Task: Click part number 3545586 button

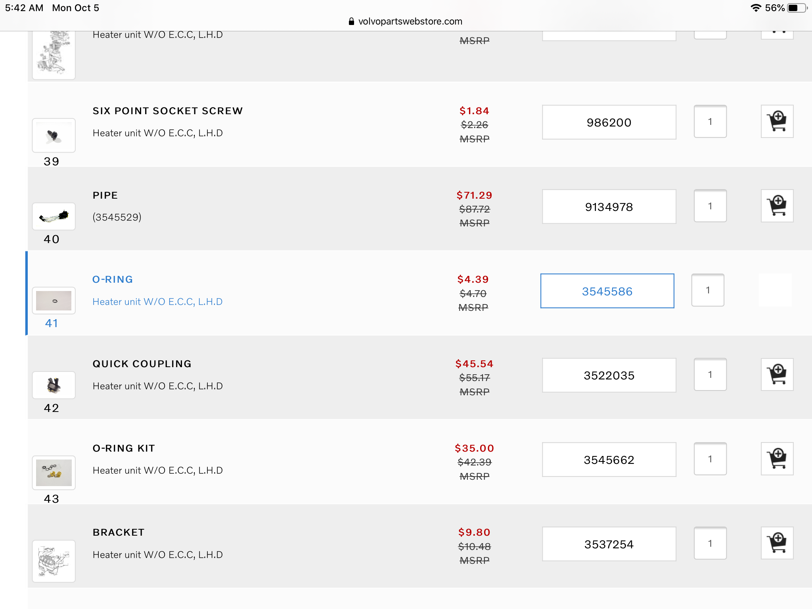Action: tap(607, 291)
